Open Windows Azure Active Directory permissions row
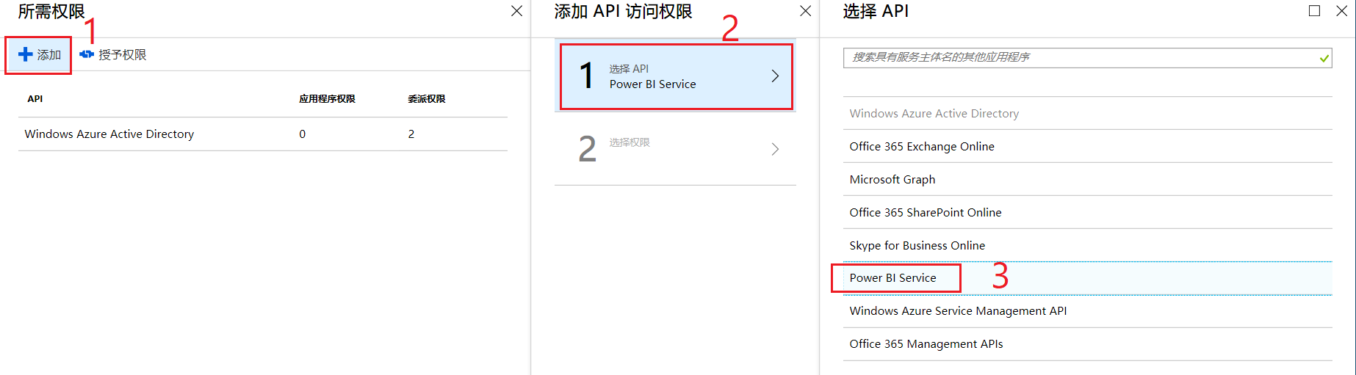Image resolution: width=1356 pixels, height=375 pixels. (x=109, y=134)
